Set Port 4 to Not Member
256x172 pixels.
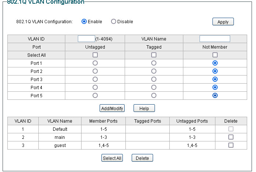(215, 87)
